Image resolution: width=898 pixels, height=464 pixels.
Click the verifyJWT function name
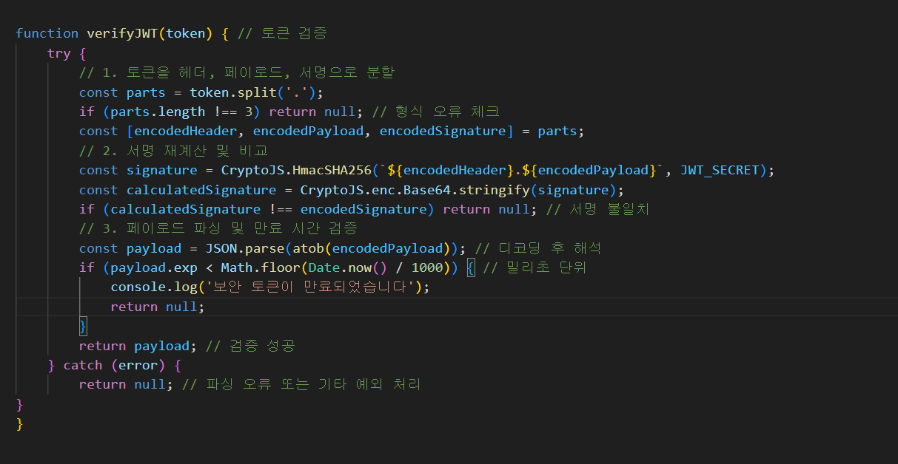[122, 33]
